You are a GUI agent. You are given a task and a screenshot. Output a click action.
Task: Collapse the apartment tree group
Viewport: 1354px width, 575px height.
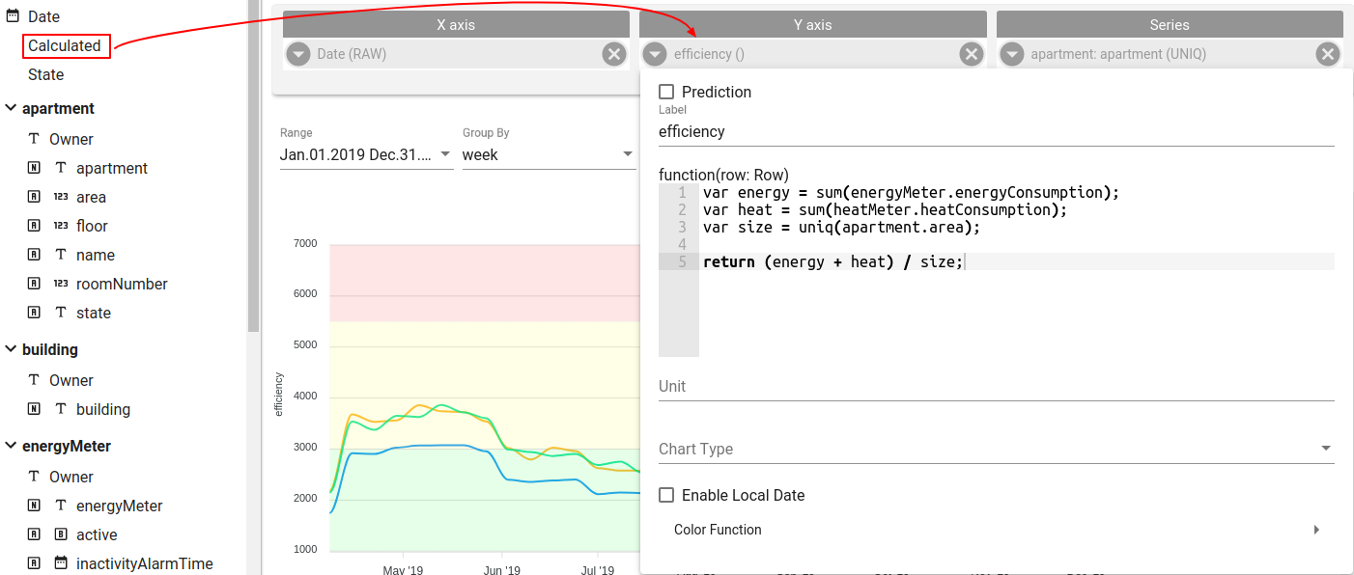[11, 108]
